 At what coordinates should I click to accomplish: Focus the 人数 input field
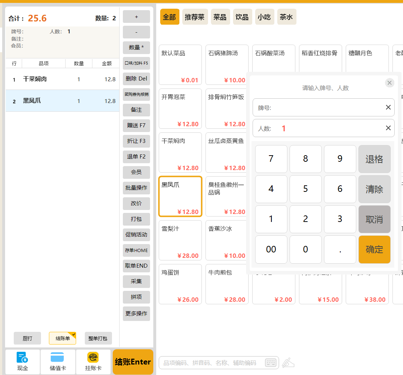click(x=323, y=128)
